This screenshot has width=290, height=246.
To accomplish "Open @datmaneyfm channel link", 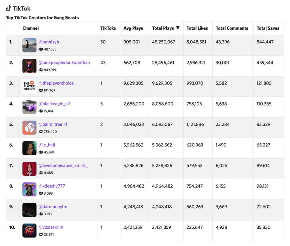I will (53, 207).
